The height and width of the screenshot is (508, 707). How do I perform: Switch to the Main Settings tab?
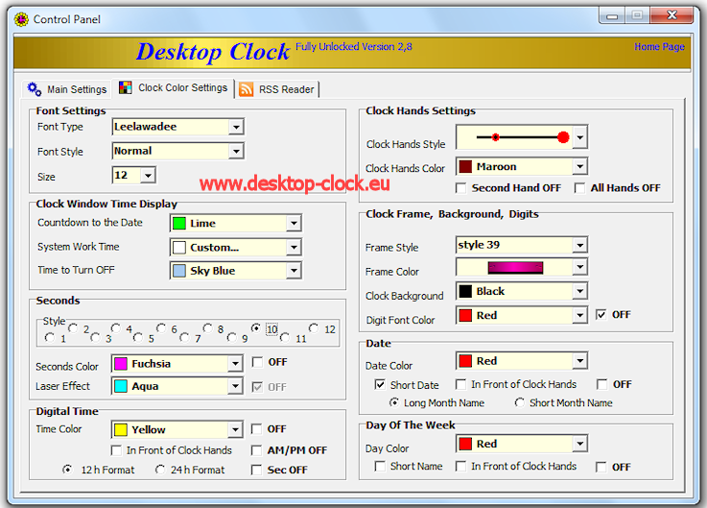(x=67, y=89)
